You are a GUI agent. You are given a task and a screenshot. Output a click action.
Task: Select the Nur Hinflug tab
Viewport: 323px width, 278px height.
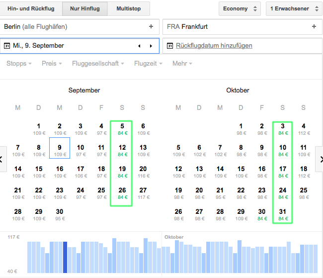click(85, 8)
